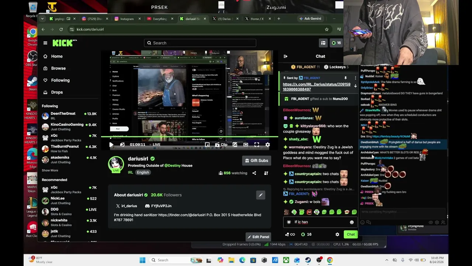The width and height of the screenshot is (472, 266).
Task: Open the FYjfuVP2Jn Discord link
Action: (158, 206)
